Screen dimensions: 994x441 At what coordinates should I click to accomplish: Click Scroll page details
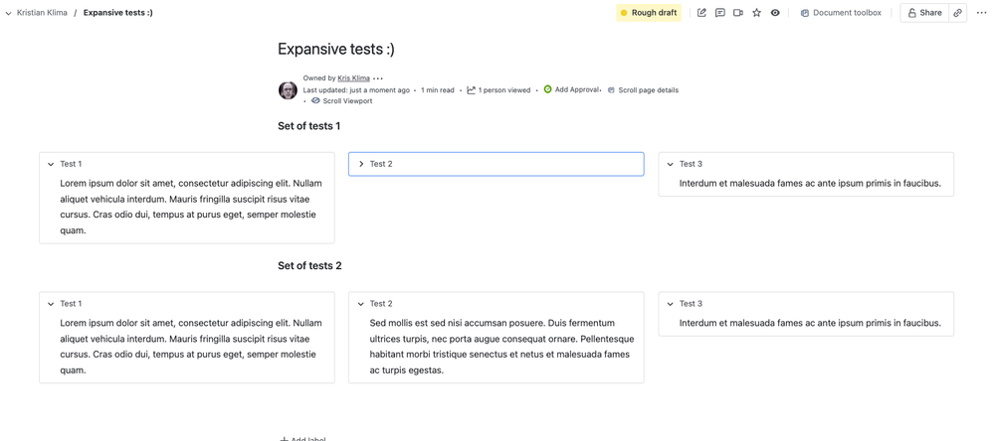tap(648, 90)
